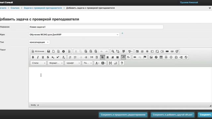Click the Select All icon
This screenshot has width=212, height=119.
tap(124, 52)
